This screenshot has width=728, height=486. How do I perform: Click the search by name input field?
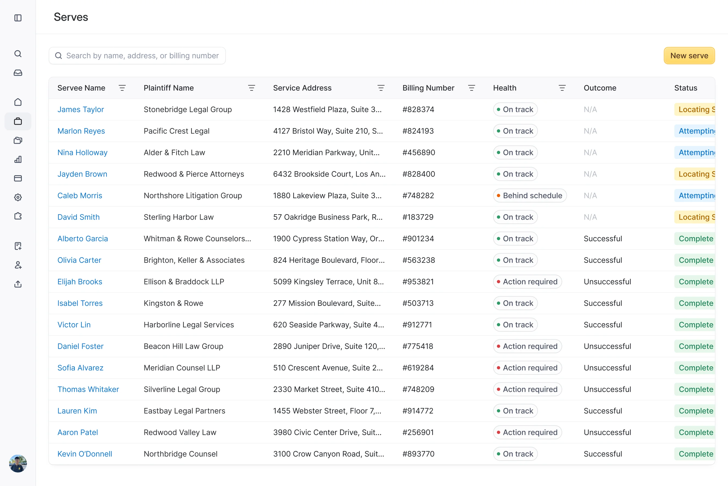coord(142,56)
